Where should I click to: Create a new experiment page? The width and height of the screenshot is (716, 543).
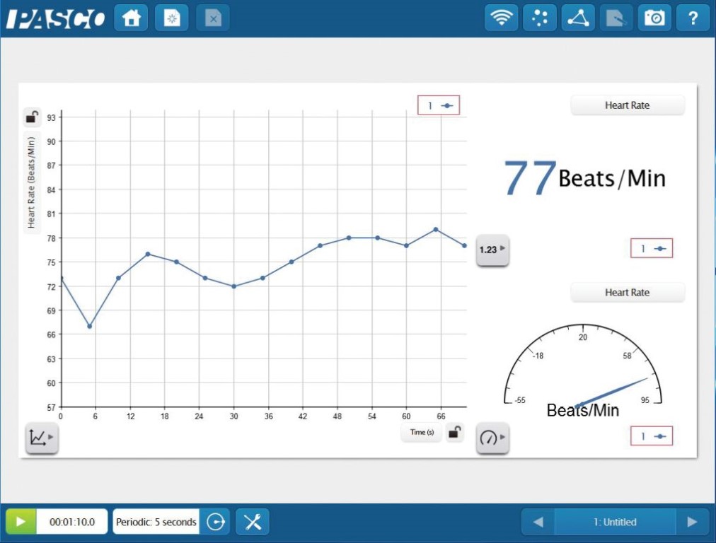pyautogui.click(x=172, y=19)
